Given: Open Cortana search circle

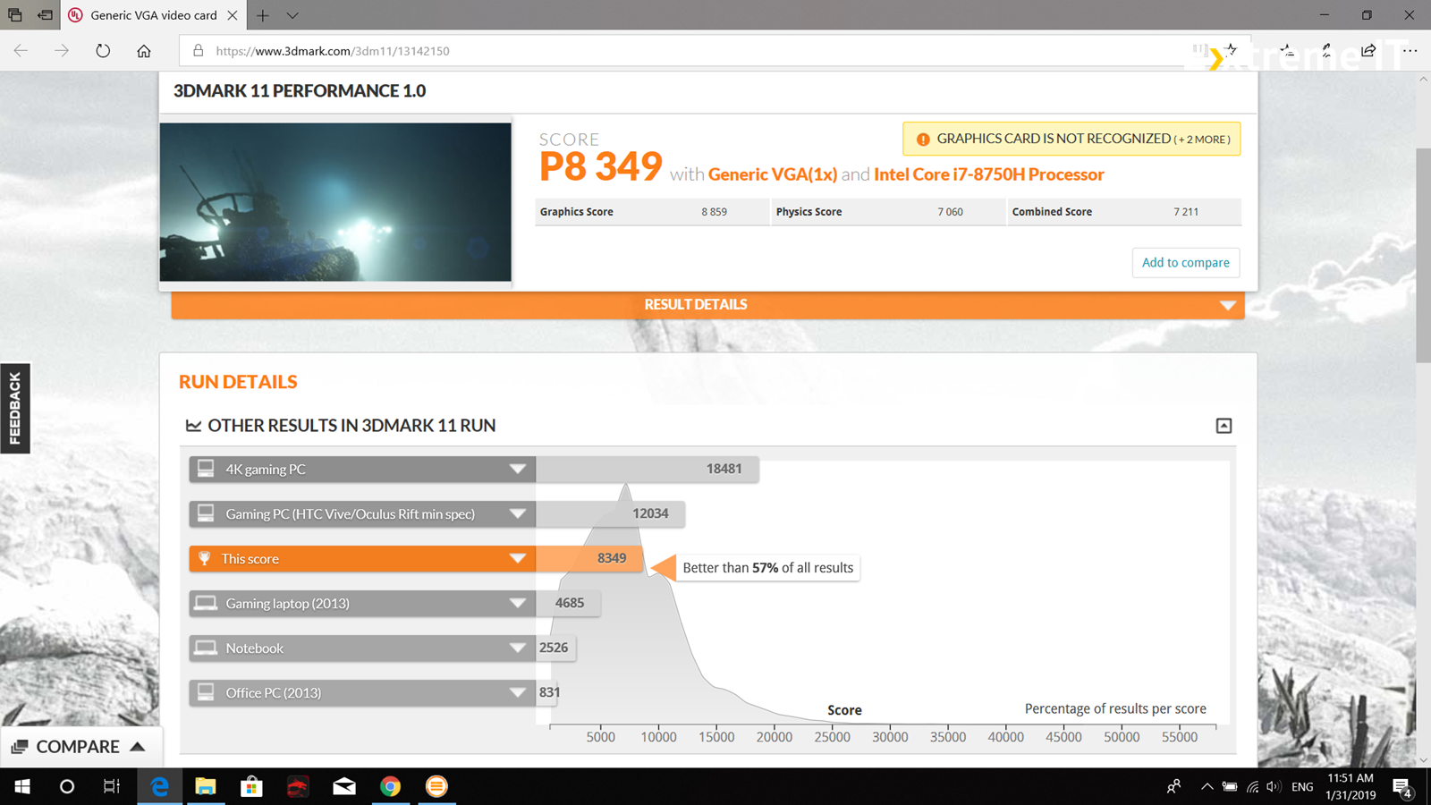Looking at the screenshot, I should click(67, 786).
